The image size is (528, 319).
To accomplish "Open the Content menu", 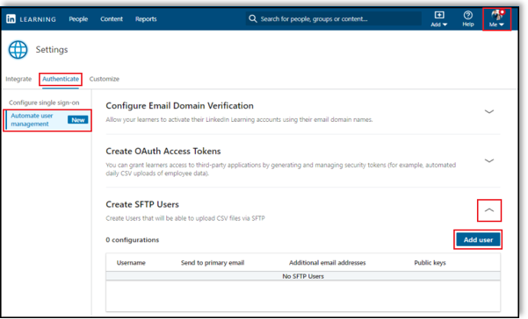I will point(112,19).
